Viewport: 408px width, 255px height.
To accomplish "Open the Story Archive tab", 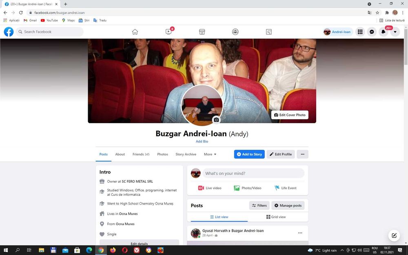I will click(x=186, y=154).
